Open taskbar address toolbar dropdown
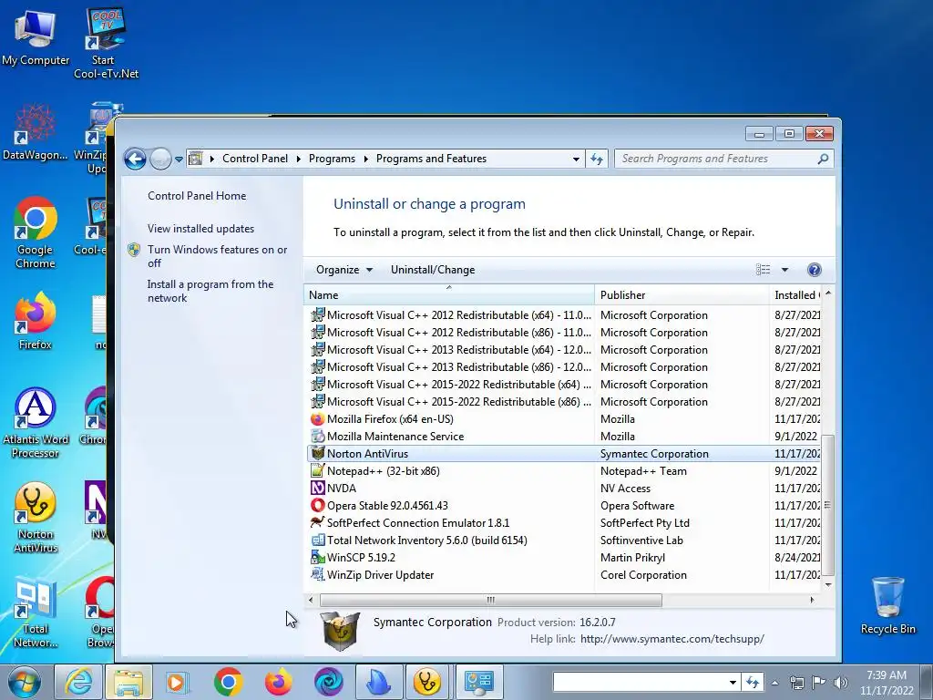The height and width of the screenshot is (700, 933). (x=733, y=682)
